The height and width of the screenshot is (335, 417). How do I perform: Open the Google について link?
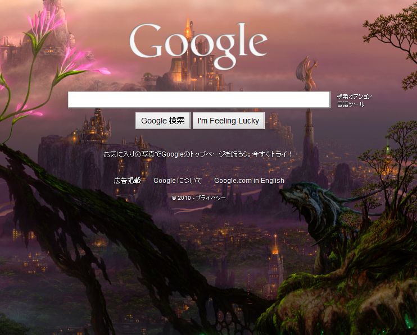(x=178, y=181)
